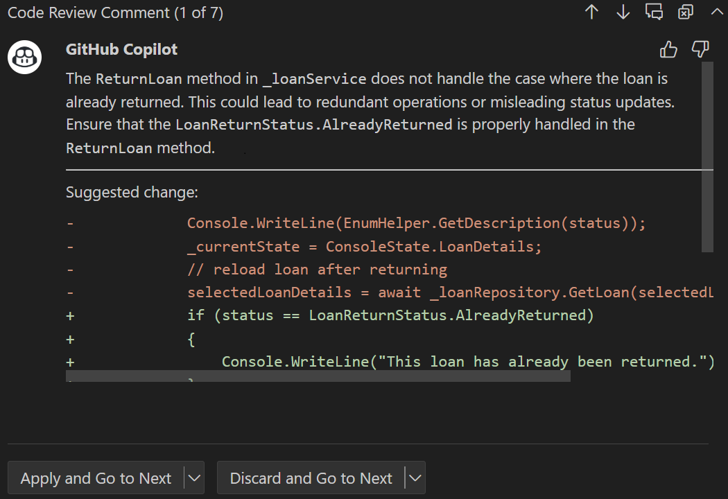Click the horizontal scrollbar below the diff
The width and height of the screenshot is (728, 499).
[x=319, y=376]
